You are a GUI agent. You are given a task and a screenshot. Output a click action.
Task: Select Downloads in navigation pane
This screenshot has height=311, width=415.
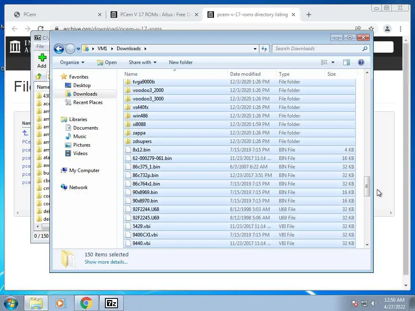85,94
